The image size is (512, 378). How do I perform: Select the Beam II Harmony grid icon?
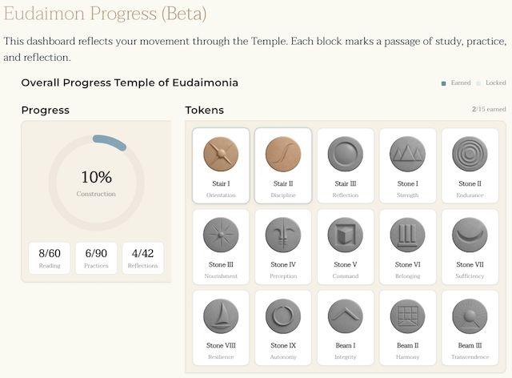click(408, 316)
